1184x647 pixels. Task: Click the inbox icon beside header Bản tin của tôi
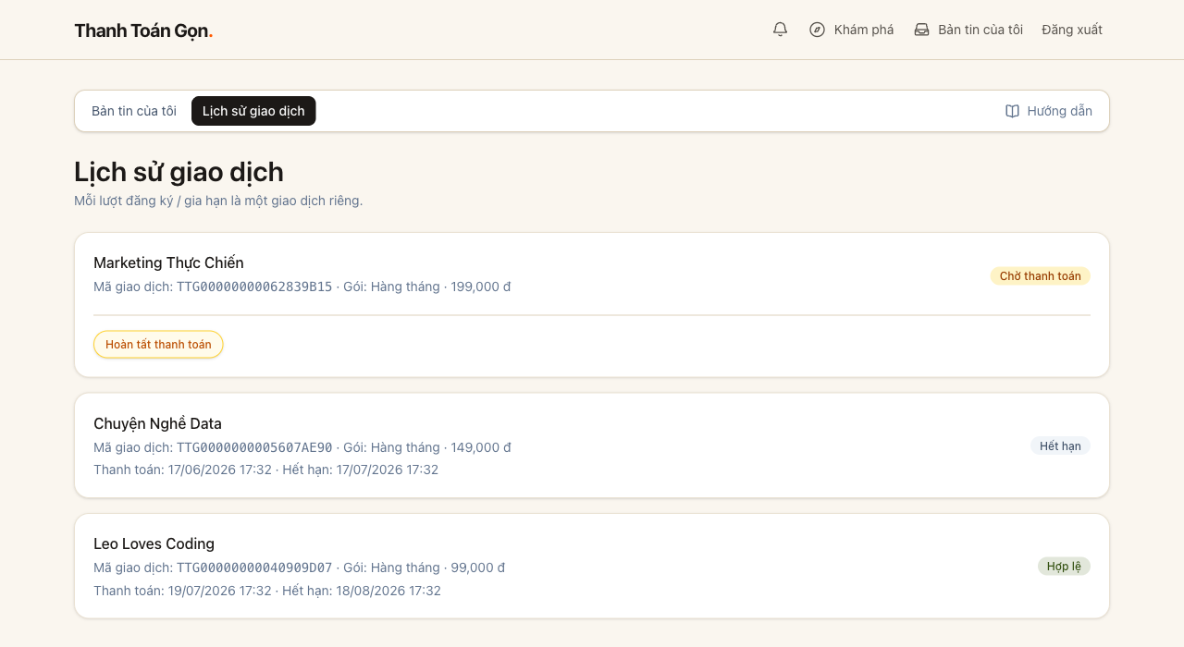921,30
